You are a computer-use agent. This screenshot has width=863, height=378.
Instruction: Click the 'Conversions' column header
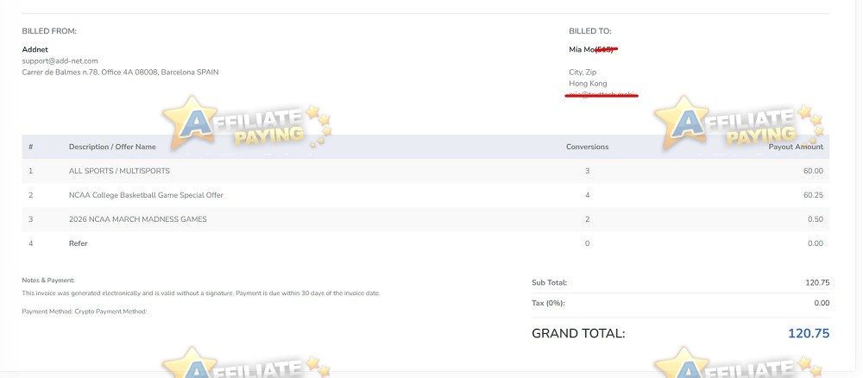(587, 147)
